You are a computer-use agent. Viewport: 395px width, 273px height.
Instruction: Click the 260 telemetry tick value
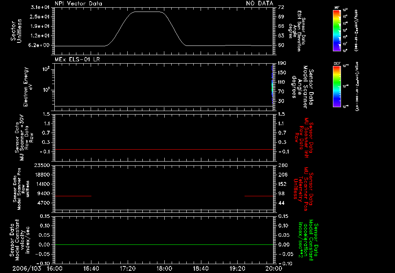pyautogui.click(x=283, y=165)
